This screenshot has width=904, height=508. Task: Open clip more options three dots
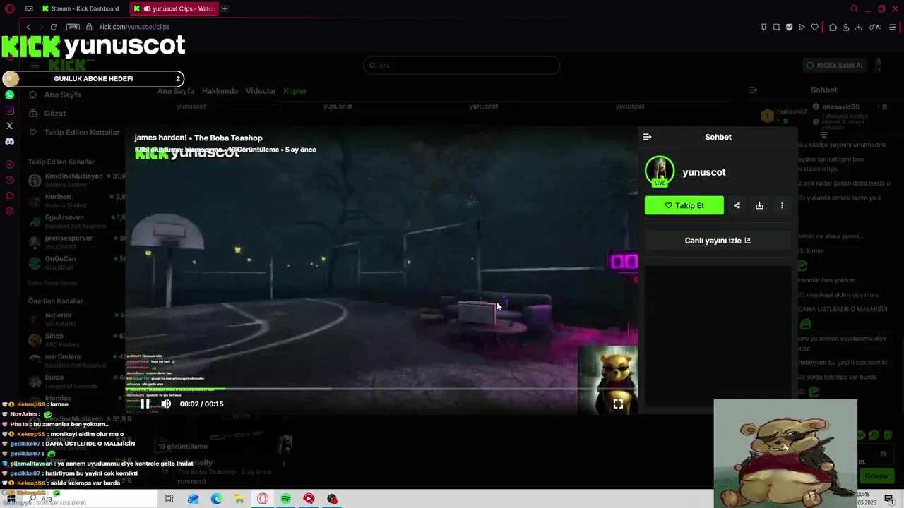(782, 205)
